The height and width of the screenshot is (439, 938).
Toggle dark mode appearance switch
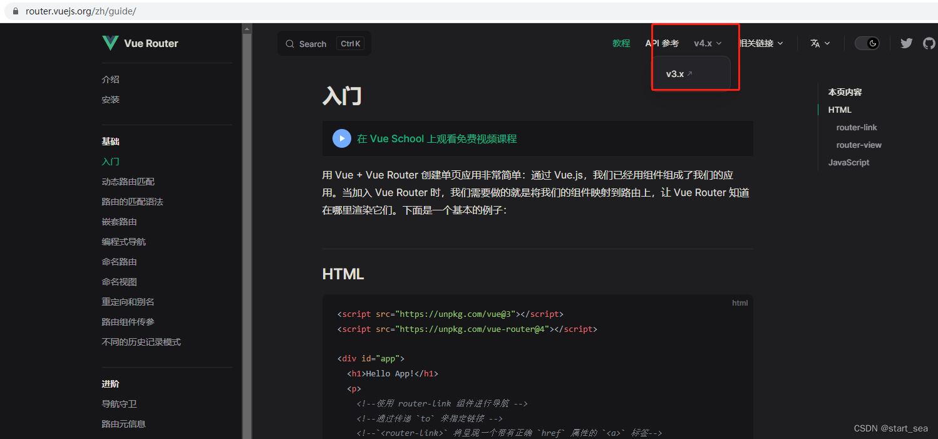(x=867, y=43)
